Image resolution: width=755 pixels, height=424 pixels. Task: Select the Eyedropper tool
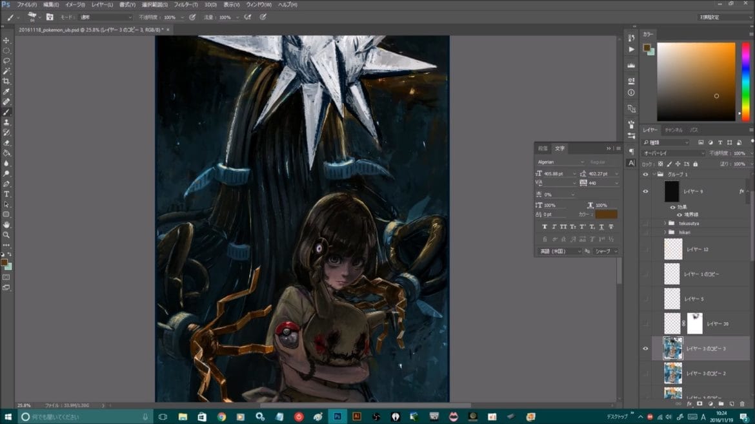[x=6, y=92]
